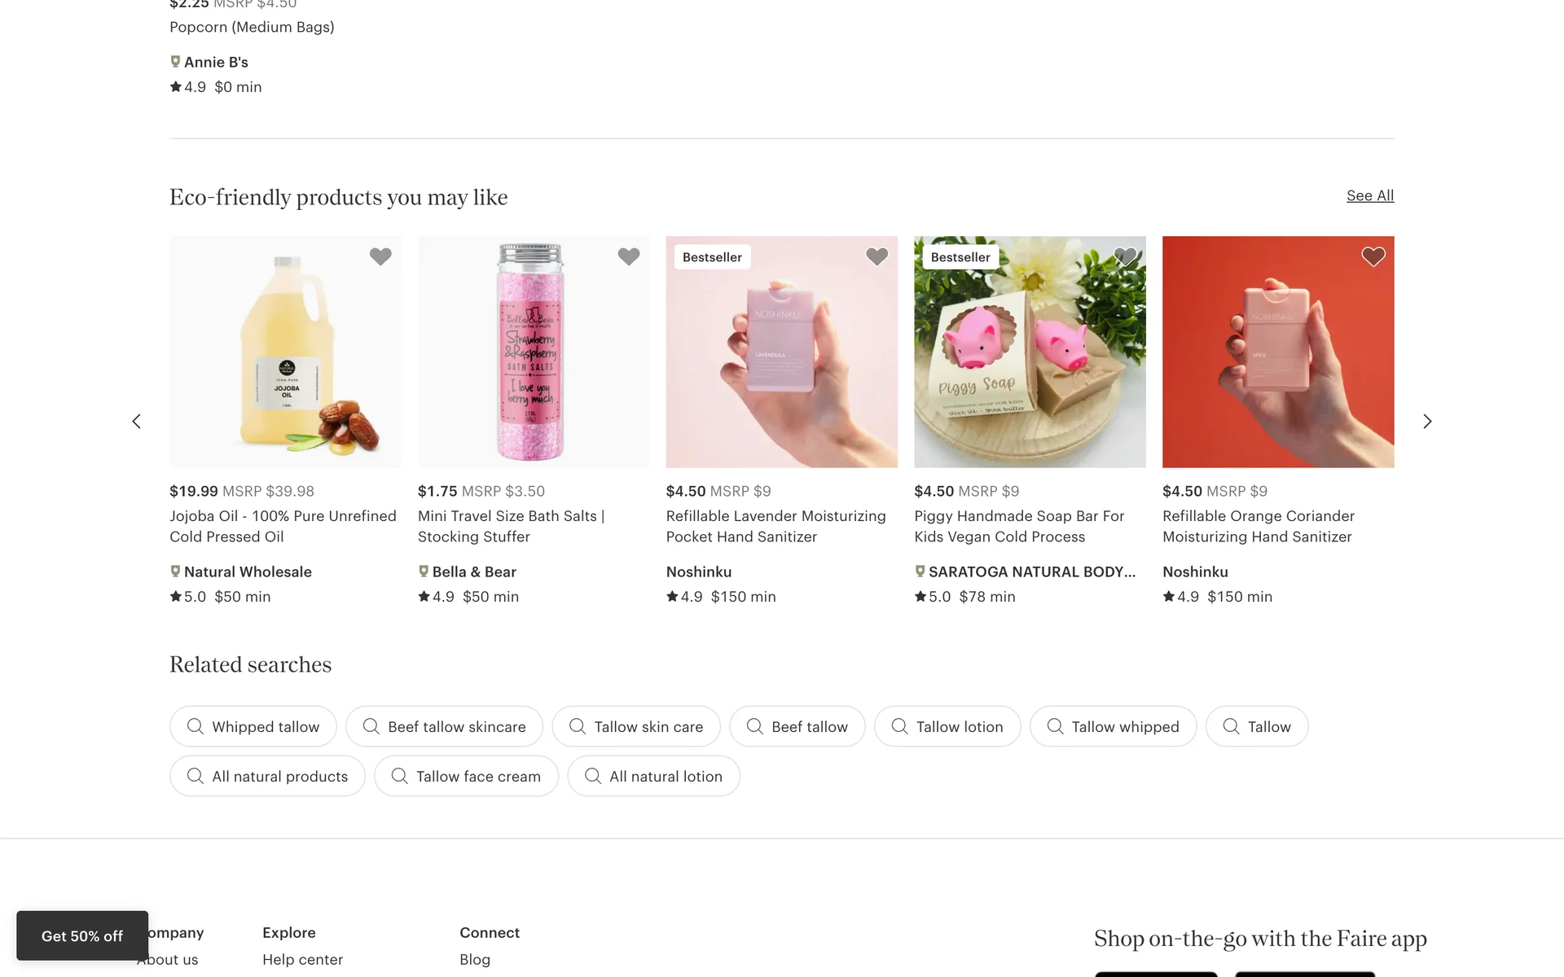Open the Jojoba Oil product image
This screenshot has width=1564, height=977.
(285, 352)
